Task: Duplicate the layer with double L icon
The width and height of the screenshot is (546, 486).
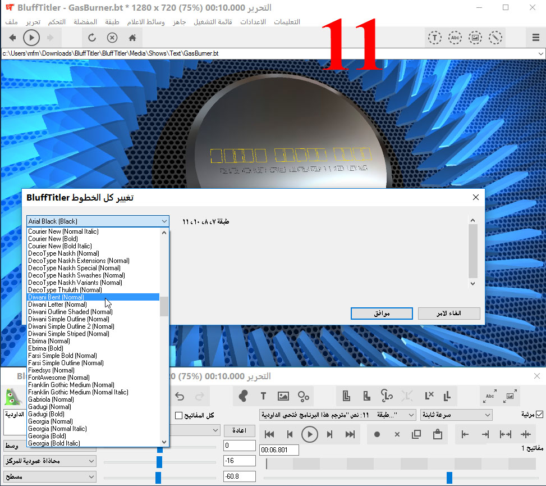Action: [447, 396]
